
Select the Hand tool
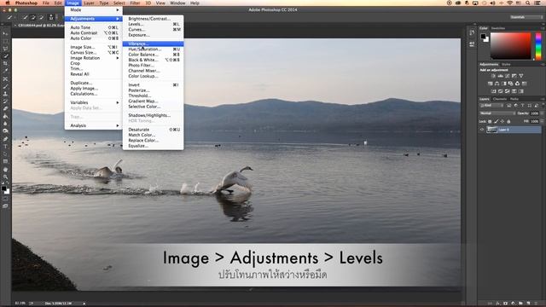(5, 170)
